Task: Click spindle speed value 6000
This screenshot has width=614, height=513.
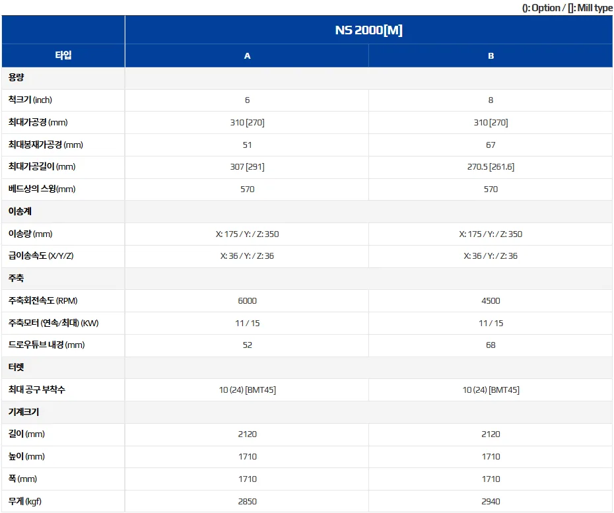Action: coord(247,301)
